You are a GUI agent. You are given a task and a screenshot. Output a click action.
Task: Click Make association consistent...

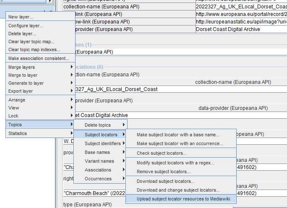pyautogui.click(x=40, y=58)
